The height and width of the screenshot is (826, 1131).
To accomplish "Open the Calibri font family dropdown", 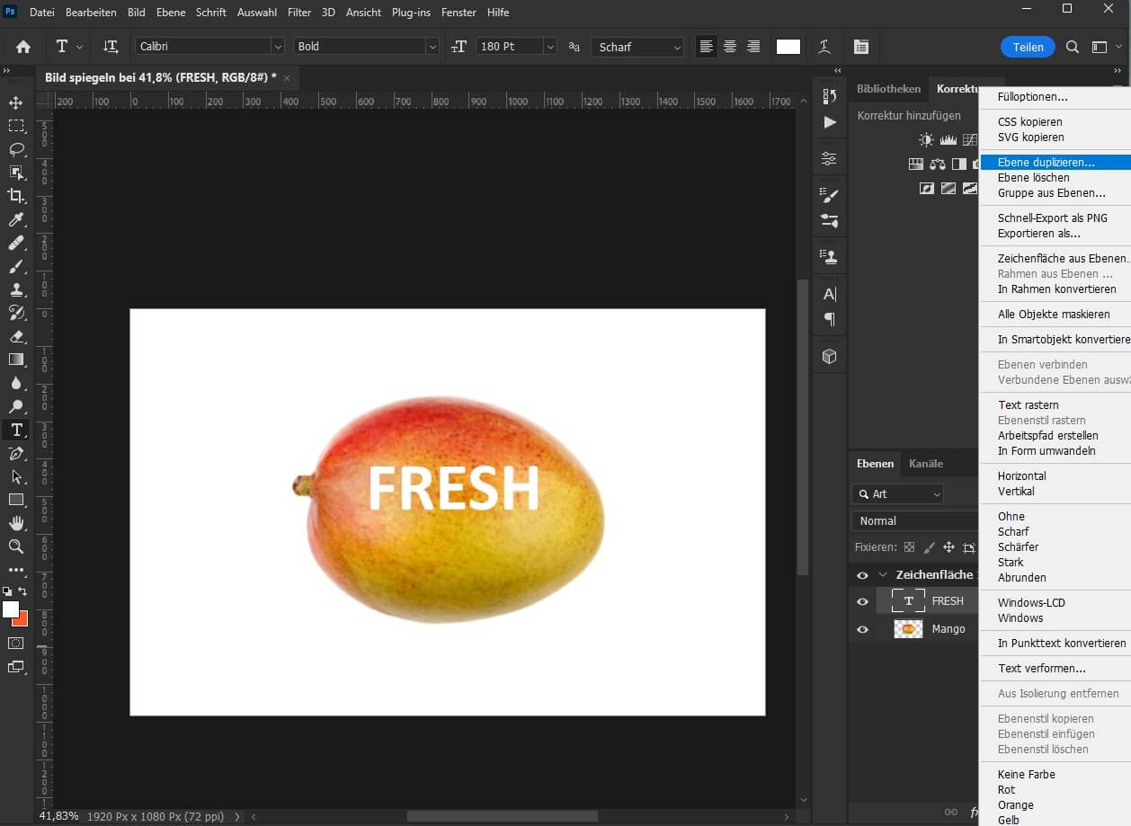I will pyautogui.click(x=278, y=46).
